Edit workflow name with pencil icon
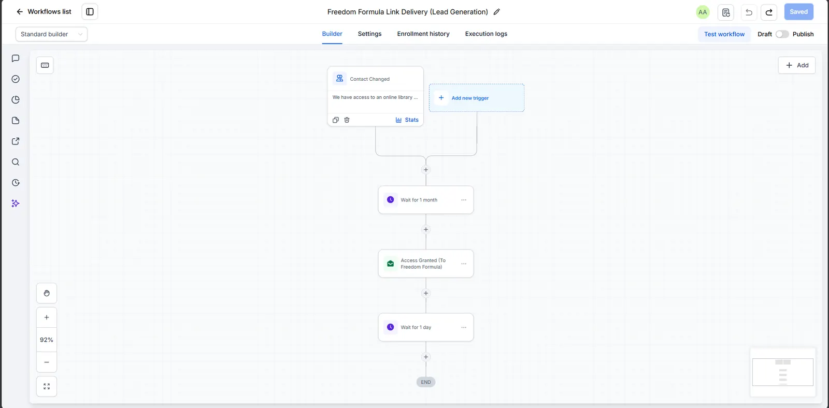 (x=496, y=12)
